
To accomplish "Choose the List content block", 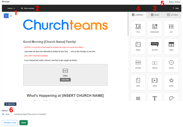I will pos(171,29).
